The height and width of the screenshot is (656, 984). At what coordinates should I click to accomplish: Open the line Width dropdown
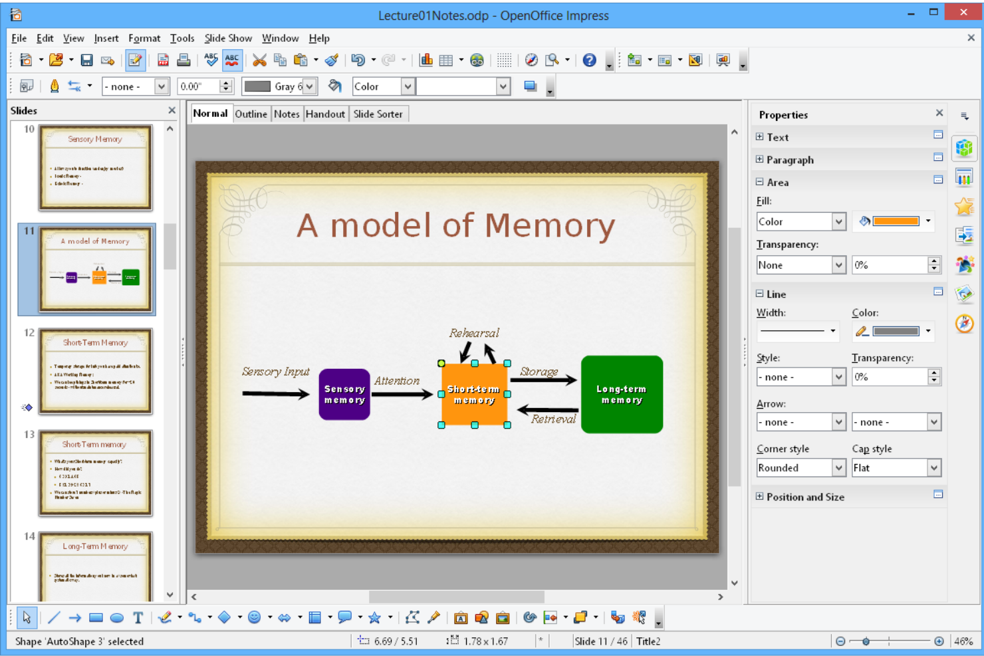(x=834, y=331)
